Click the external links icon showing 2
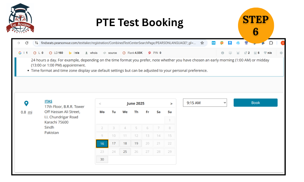 pyautogui.click(x=247, y=53)
